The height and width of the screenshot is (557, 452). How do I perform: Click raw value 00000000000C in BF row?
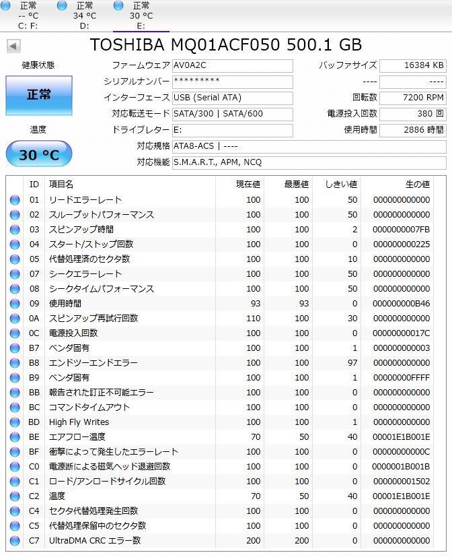402,452
